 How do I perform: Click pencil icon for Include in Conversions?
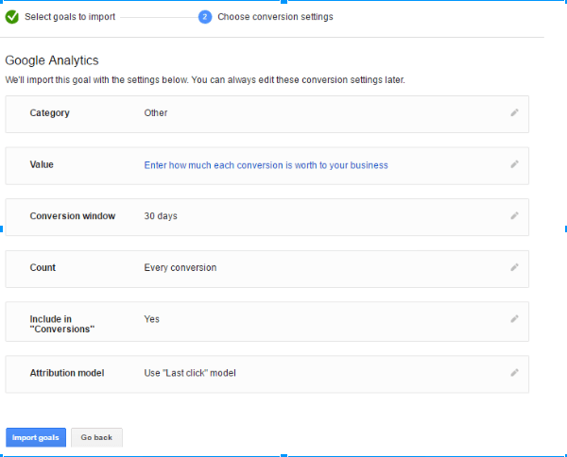click(514, 318)
